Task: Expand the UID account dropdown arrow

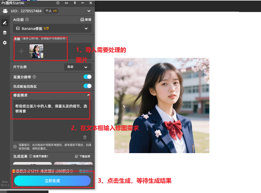Action: [89, 11]
